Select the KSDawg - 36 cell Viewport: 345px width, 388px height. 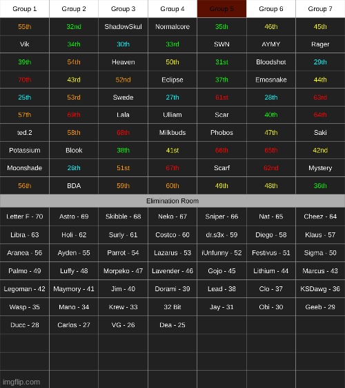pos(320,289)
